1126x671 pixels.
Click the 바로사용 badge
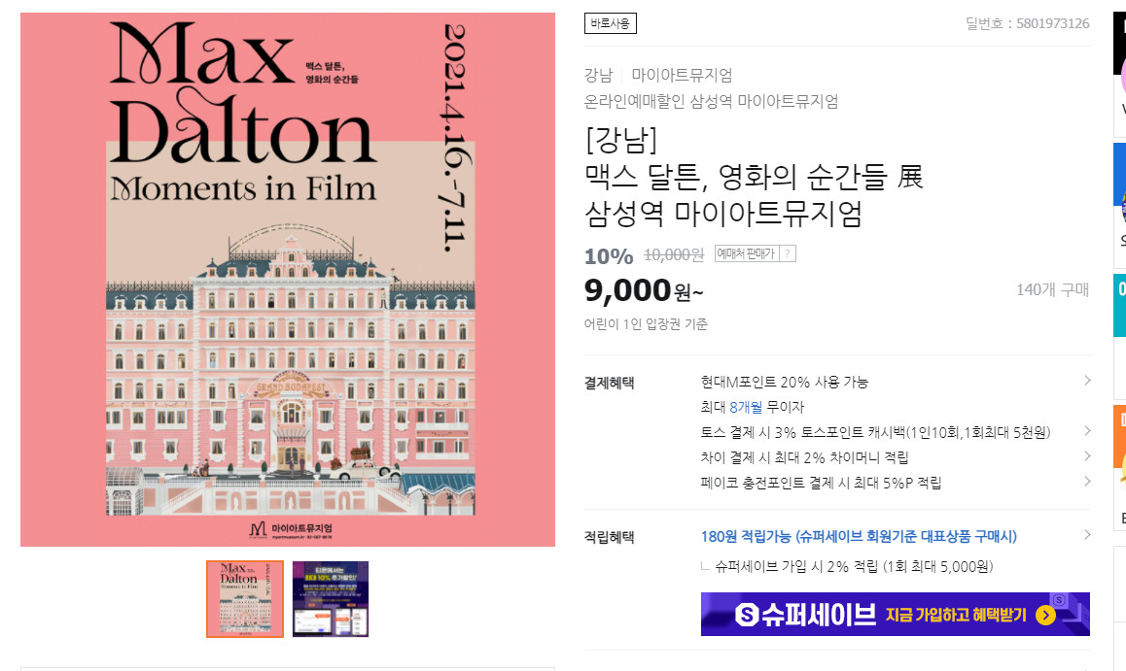tap(611, 23)
